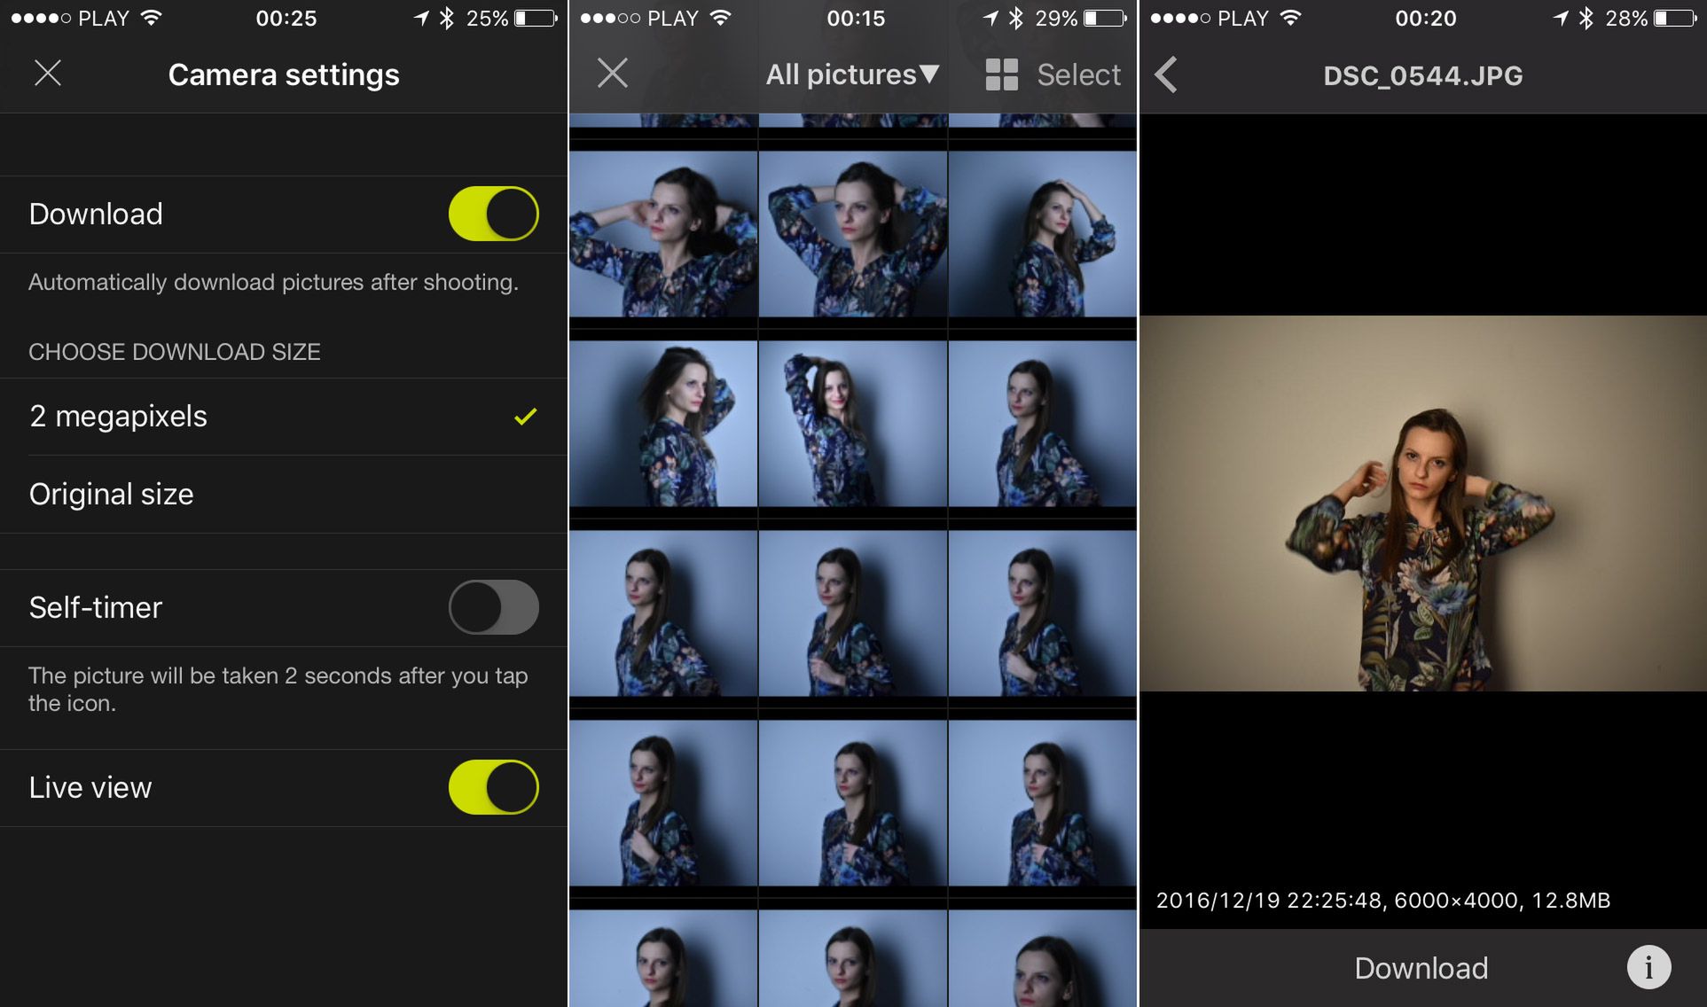Click the Camera settings title
The height and width of the screenshot is (1007, 1707).
tap(284, 74)
